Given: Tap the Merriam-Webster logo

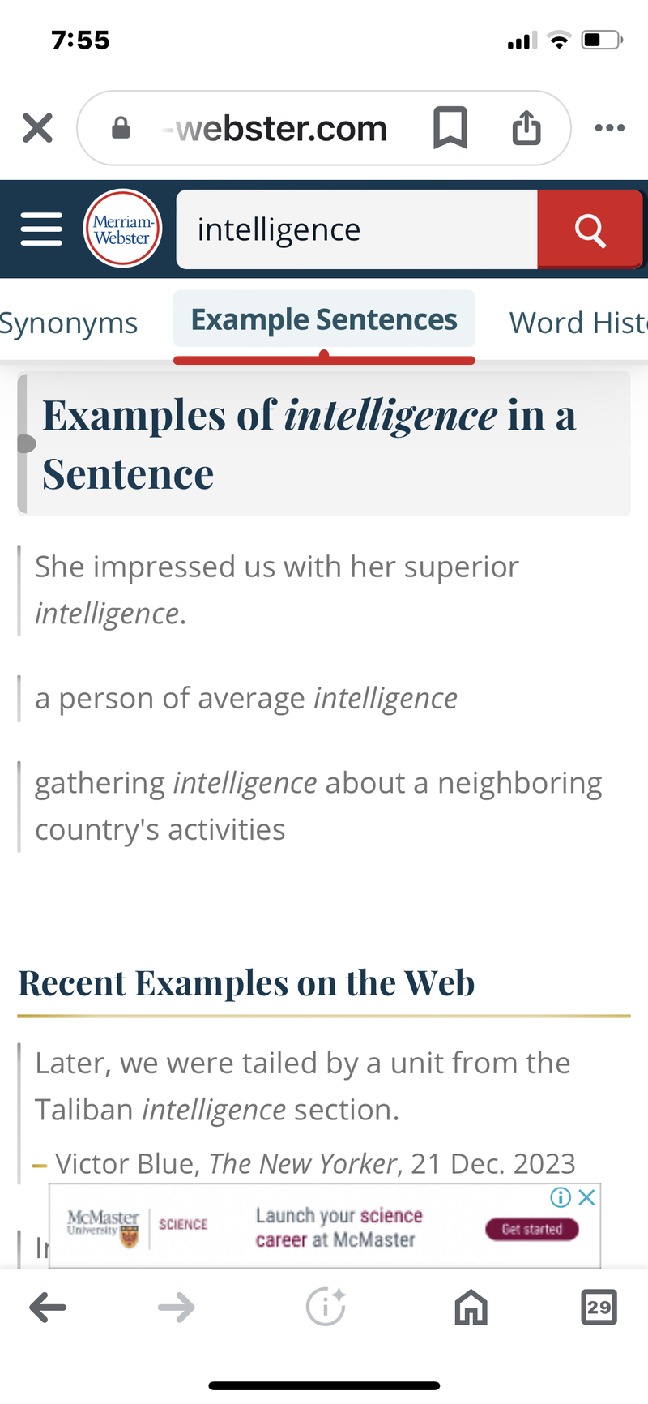Looking at the screenshot, I should [122, 229].
